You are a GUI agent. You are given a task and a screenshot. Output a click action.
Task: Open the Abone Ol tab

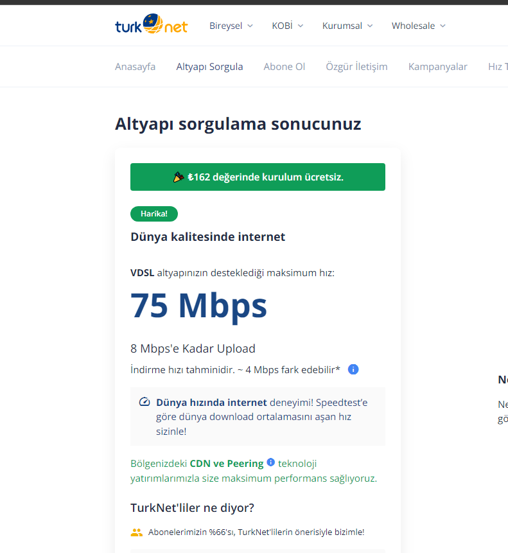284,67
